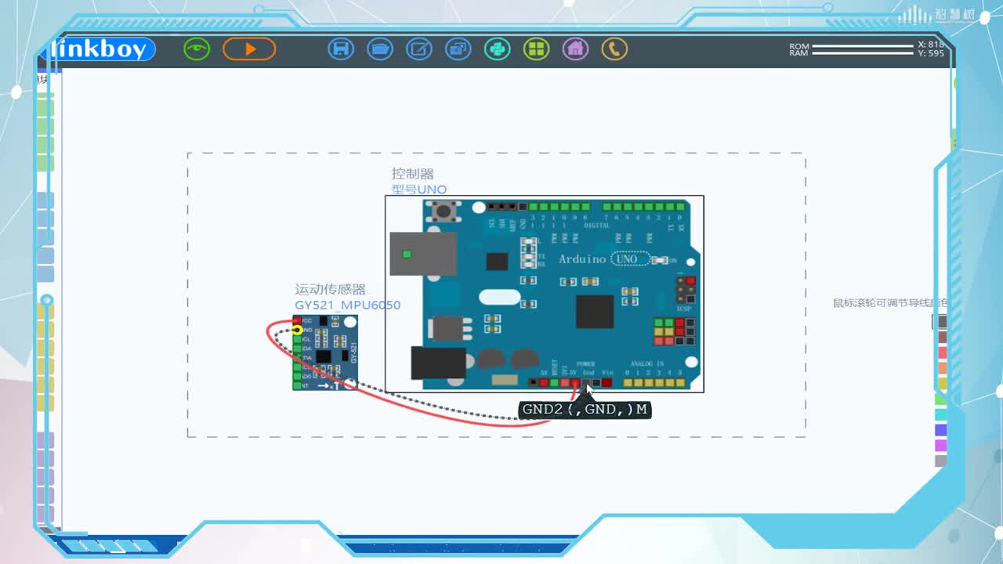Click the export window icon
This screenshot has height=564, width=1003.
coord(458,49)
